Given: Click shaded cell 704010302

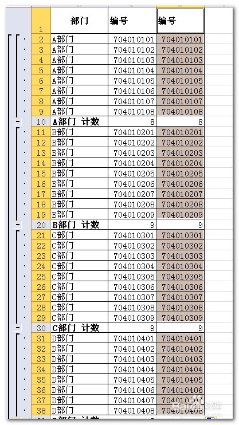Looking at the screenshot, I should point(181,245).
